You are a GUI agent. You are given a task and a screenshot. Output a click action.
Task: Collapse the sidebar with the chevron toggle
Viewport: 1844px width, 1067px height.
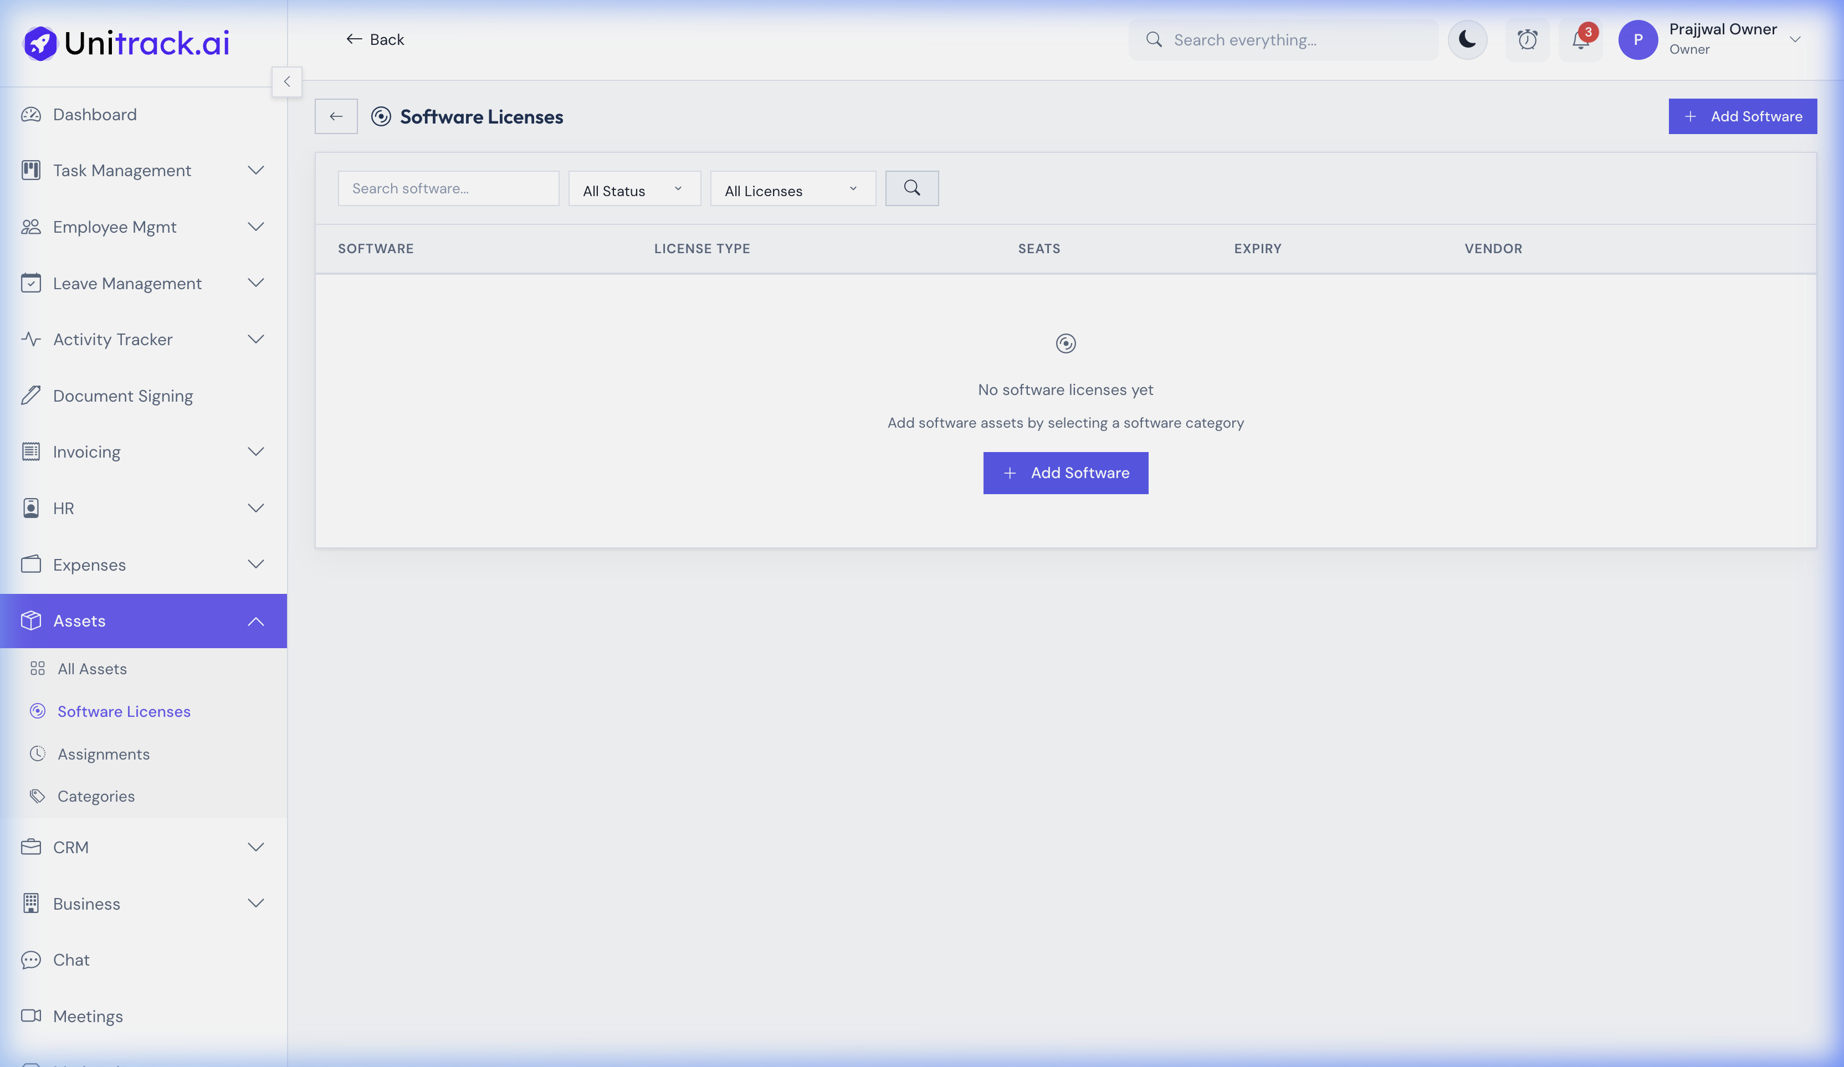coord(287,81)
